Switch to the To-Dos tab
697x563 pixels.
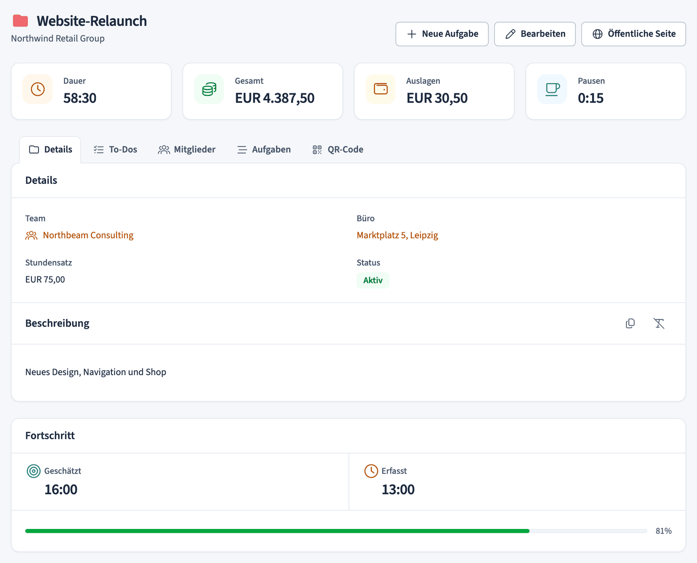[115, 149]
